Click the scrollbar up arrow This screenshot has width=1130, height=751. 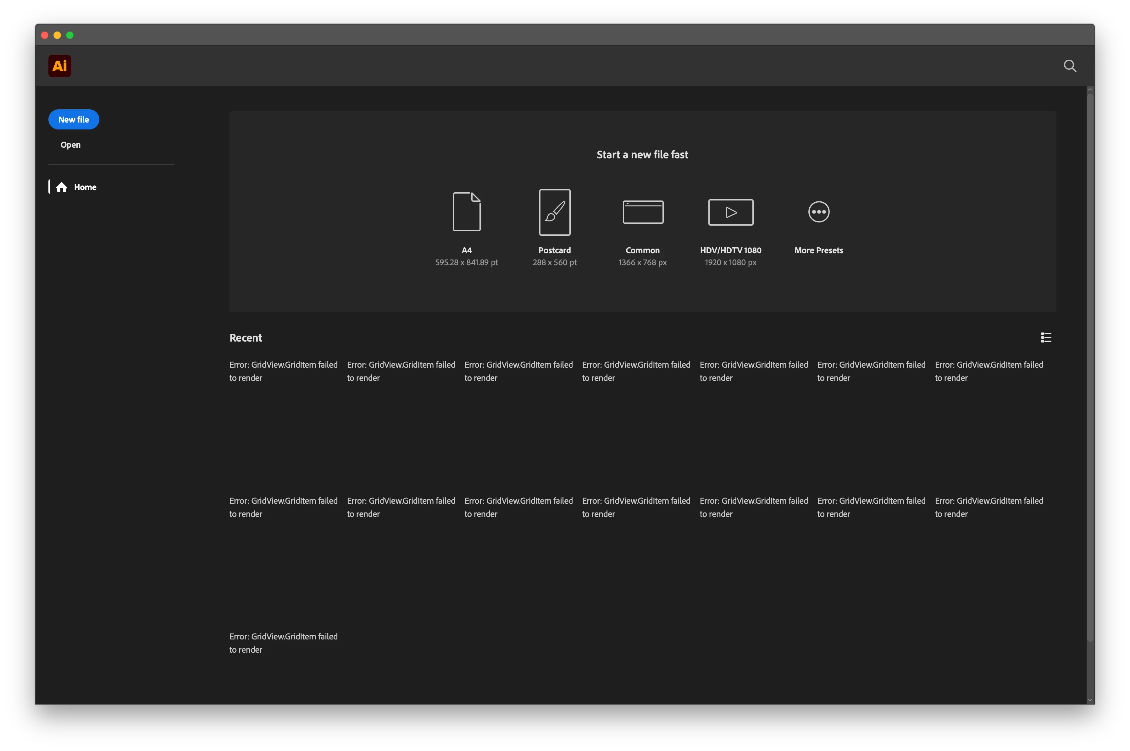pos(1090,90)
